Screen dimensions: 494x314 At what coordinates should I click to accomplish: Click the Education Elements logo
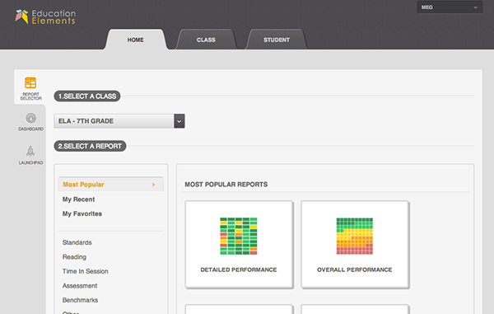pyautogui.click(x=45, y=16)
